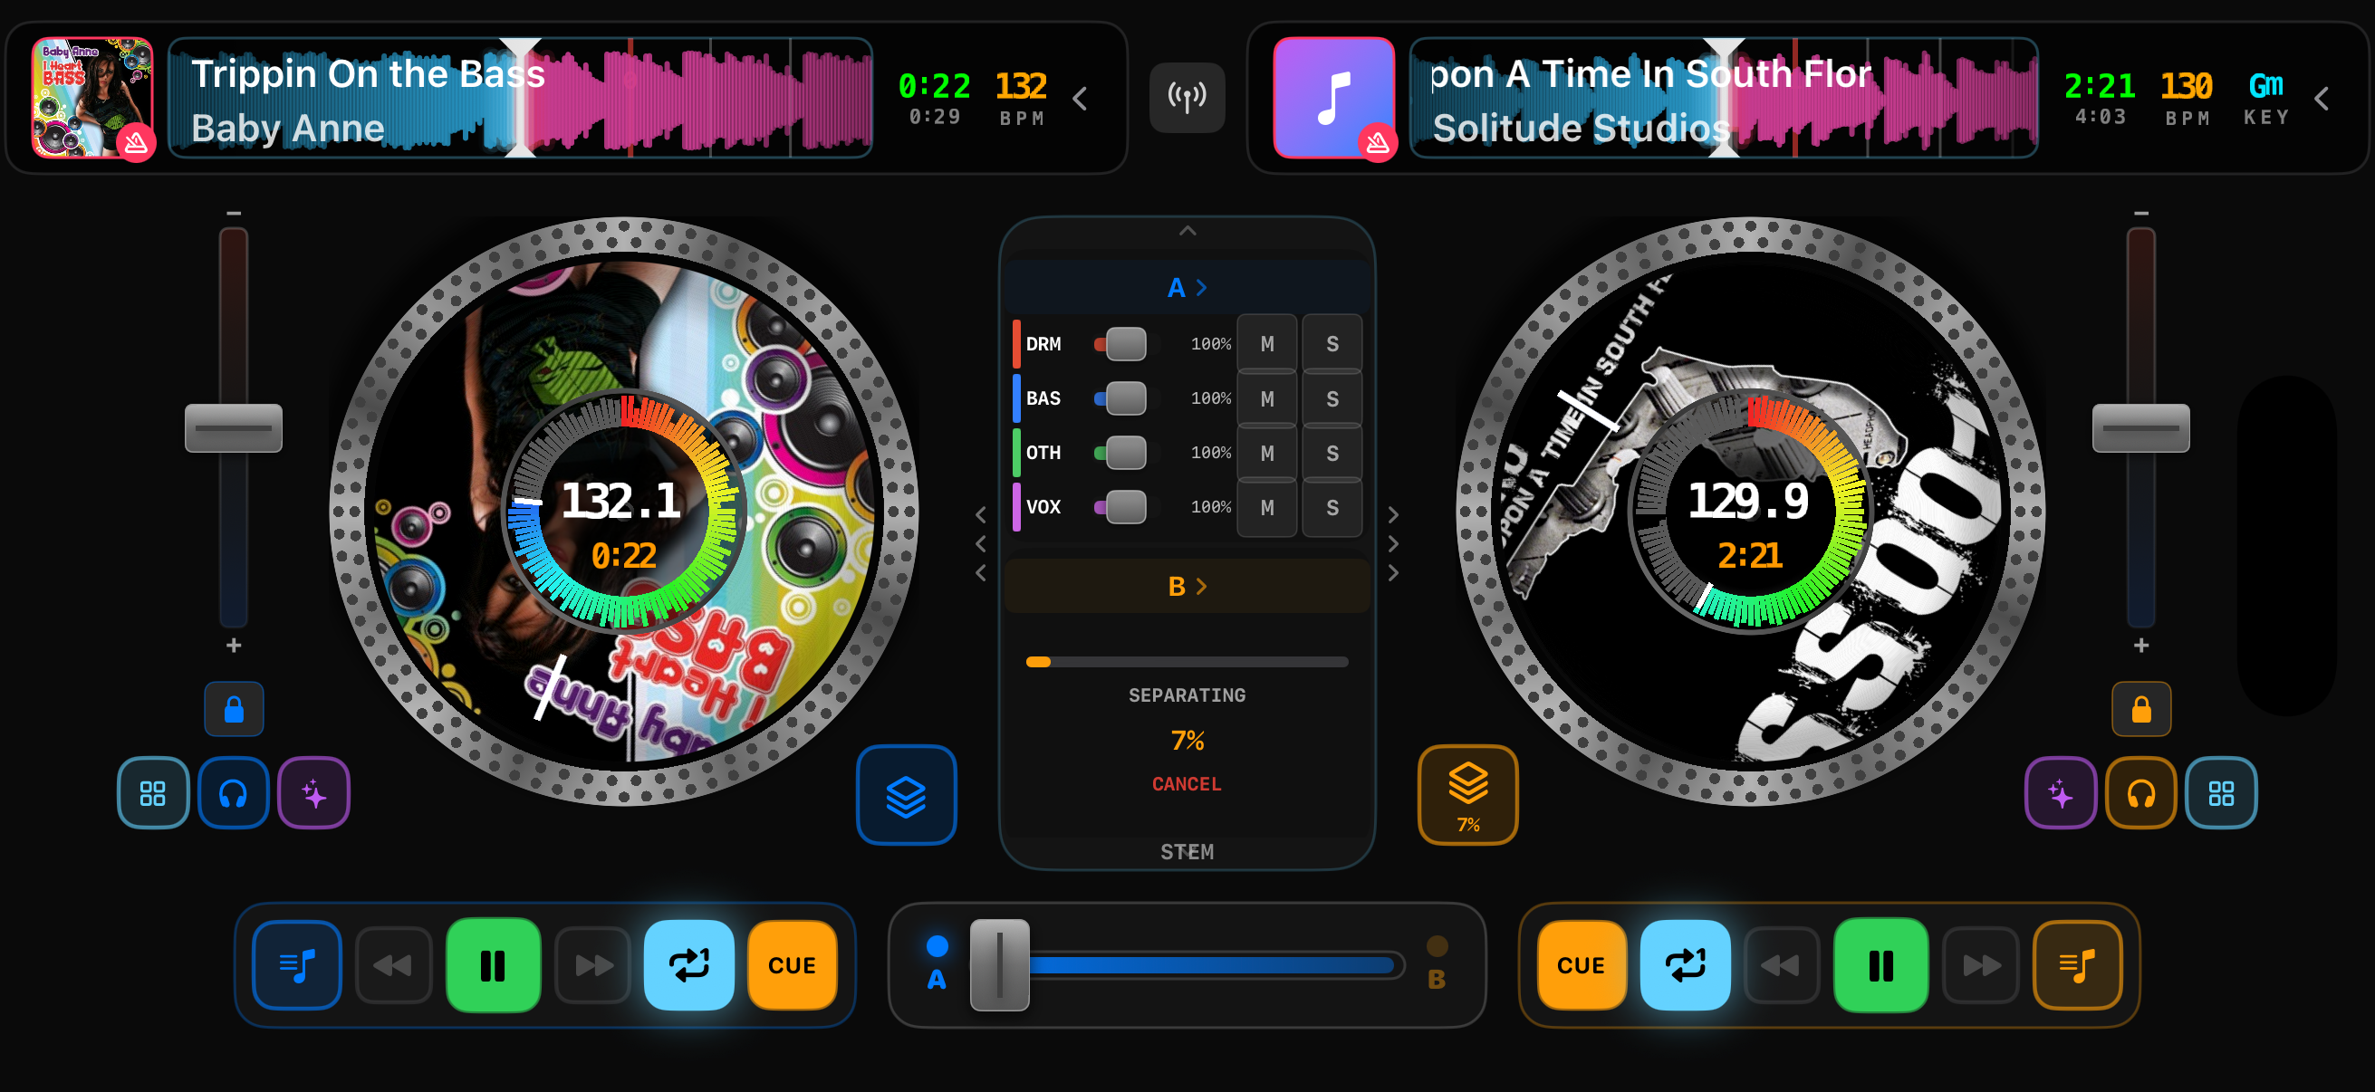This screenshot has width=2375, height=1092.
Task: Collapse deck A track info chevron
Action: point(1081,98)
